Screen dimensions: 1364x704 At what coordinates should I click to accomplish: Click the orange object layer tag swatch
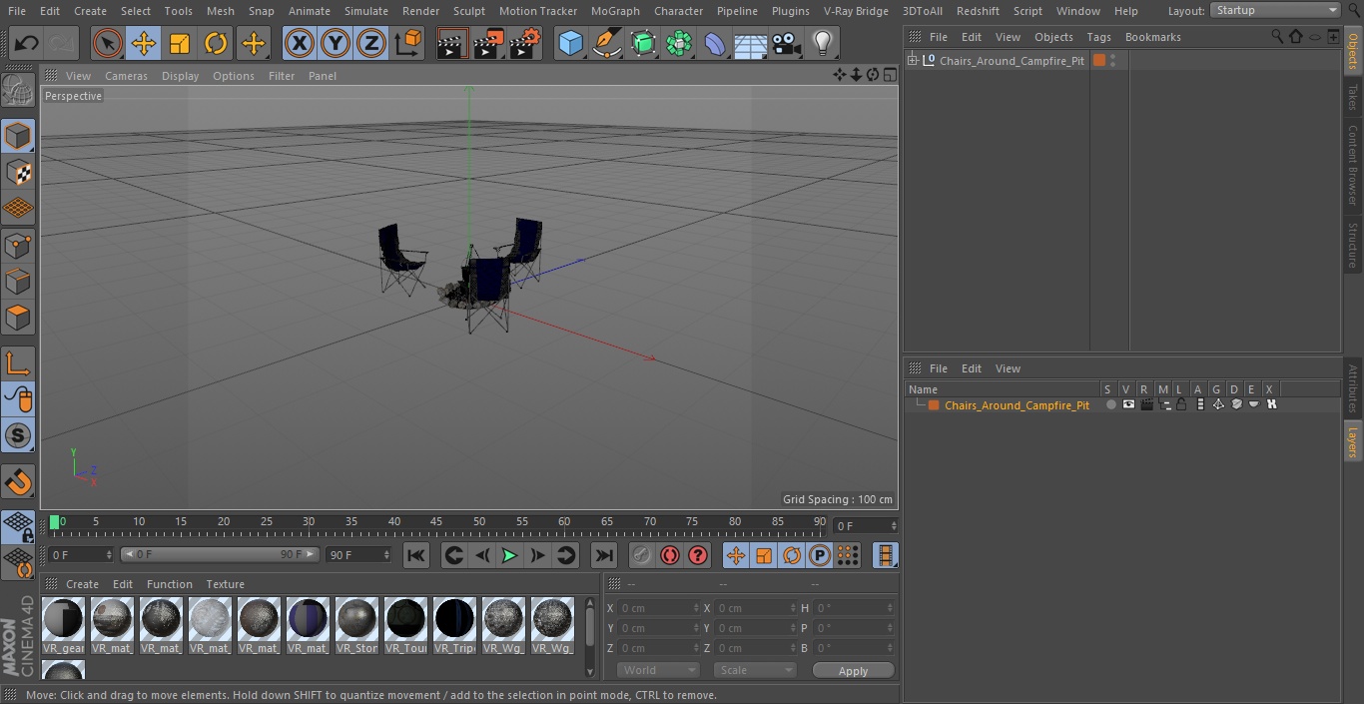[1099, 61]
